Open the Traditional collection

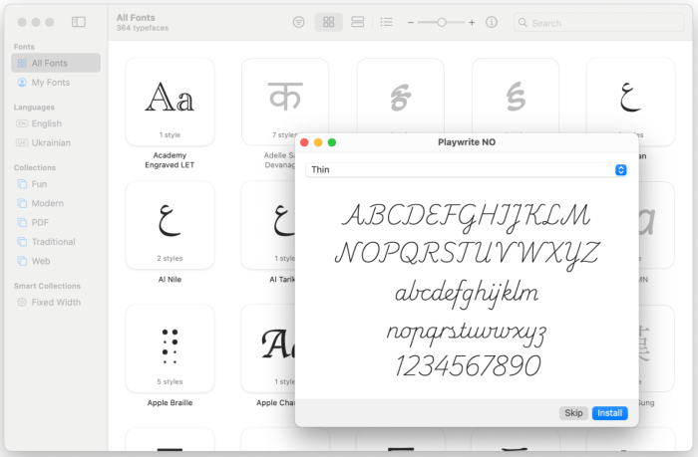point(56,242)
